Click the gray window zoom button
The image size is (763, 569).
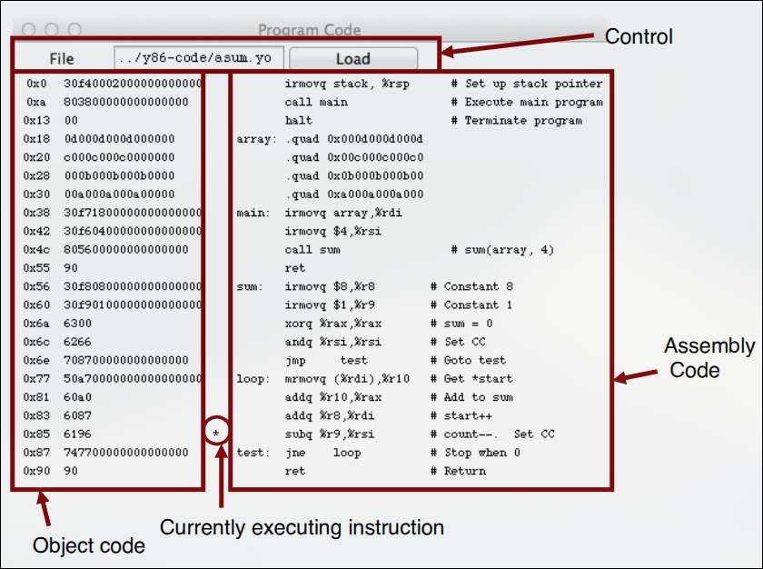click(74, 30)
